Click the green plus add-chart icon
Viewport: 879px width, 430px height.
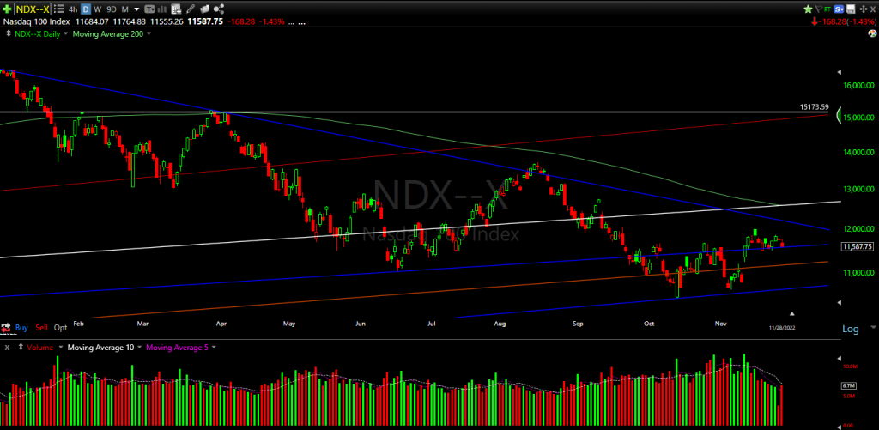tap(6, 9)
